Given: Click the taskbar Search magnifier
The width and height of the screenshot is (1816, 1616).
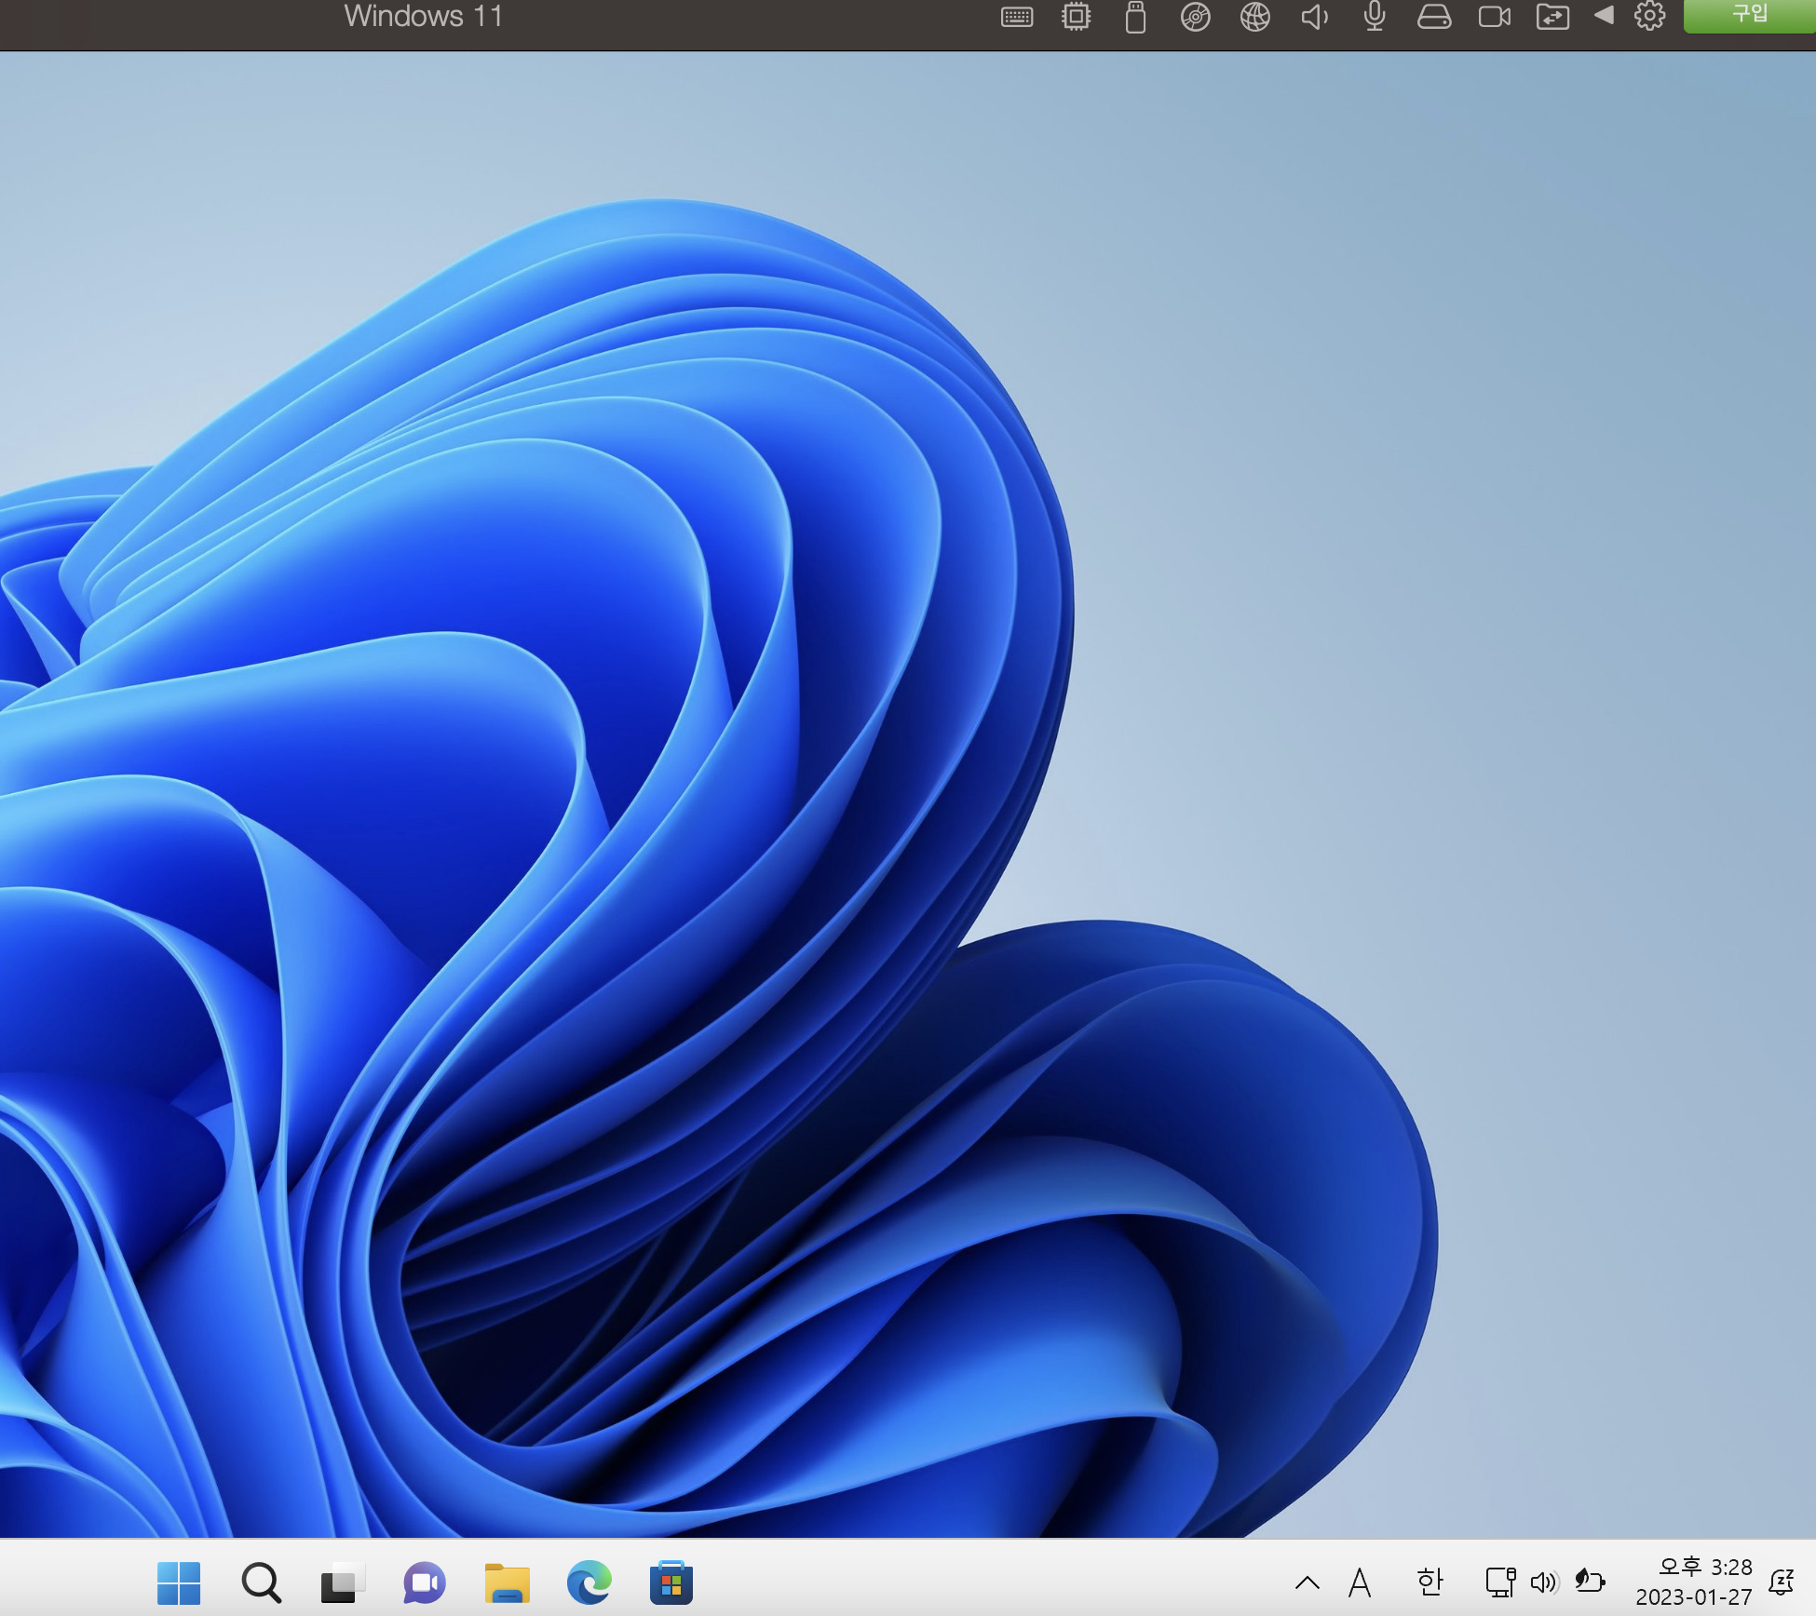Looking at the screenshot, I should 261,1582.
